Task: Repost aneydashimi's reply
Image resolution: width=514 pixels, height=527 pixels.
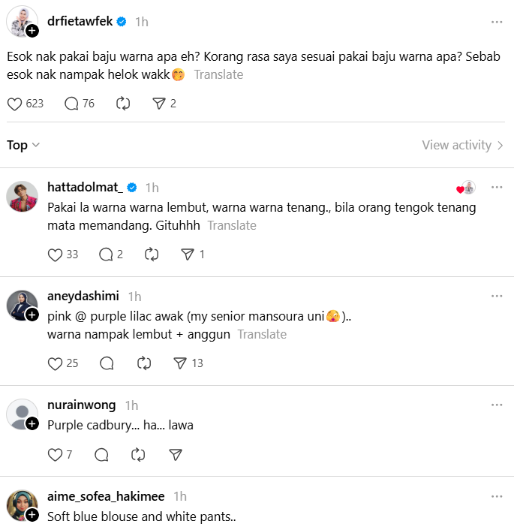Action: point(145,363)
